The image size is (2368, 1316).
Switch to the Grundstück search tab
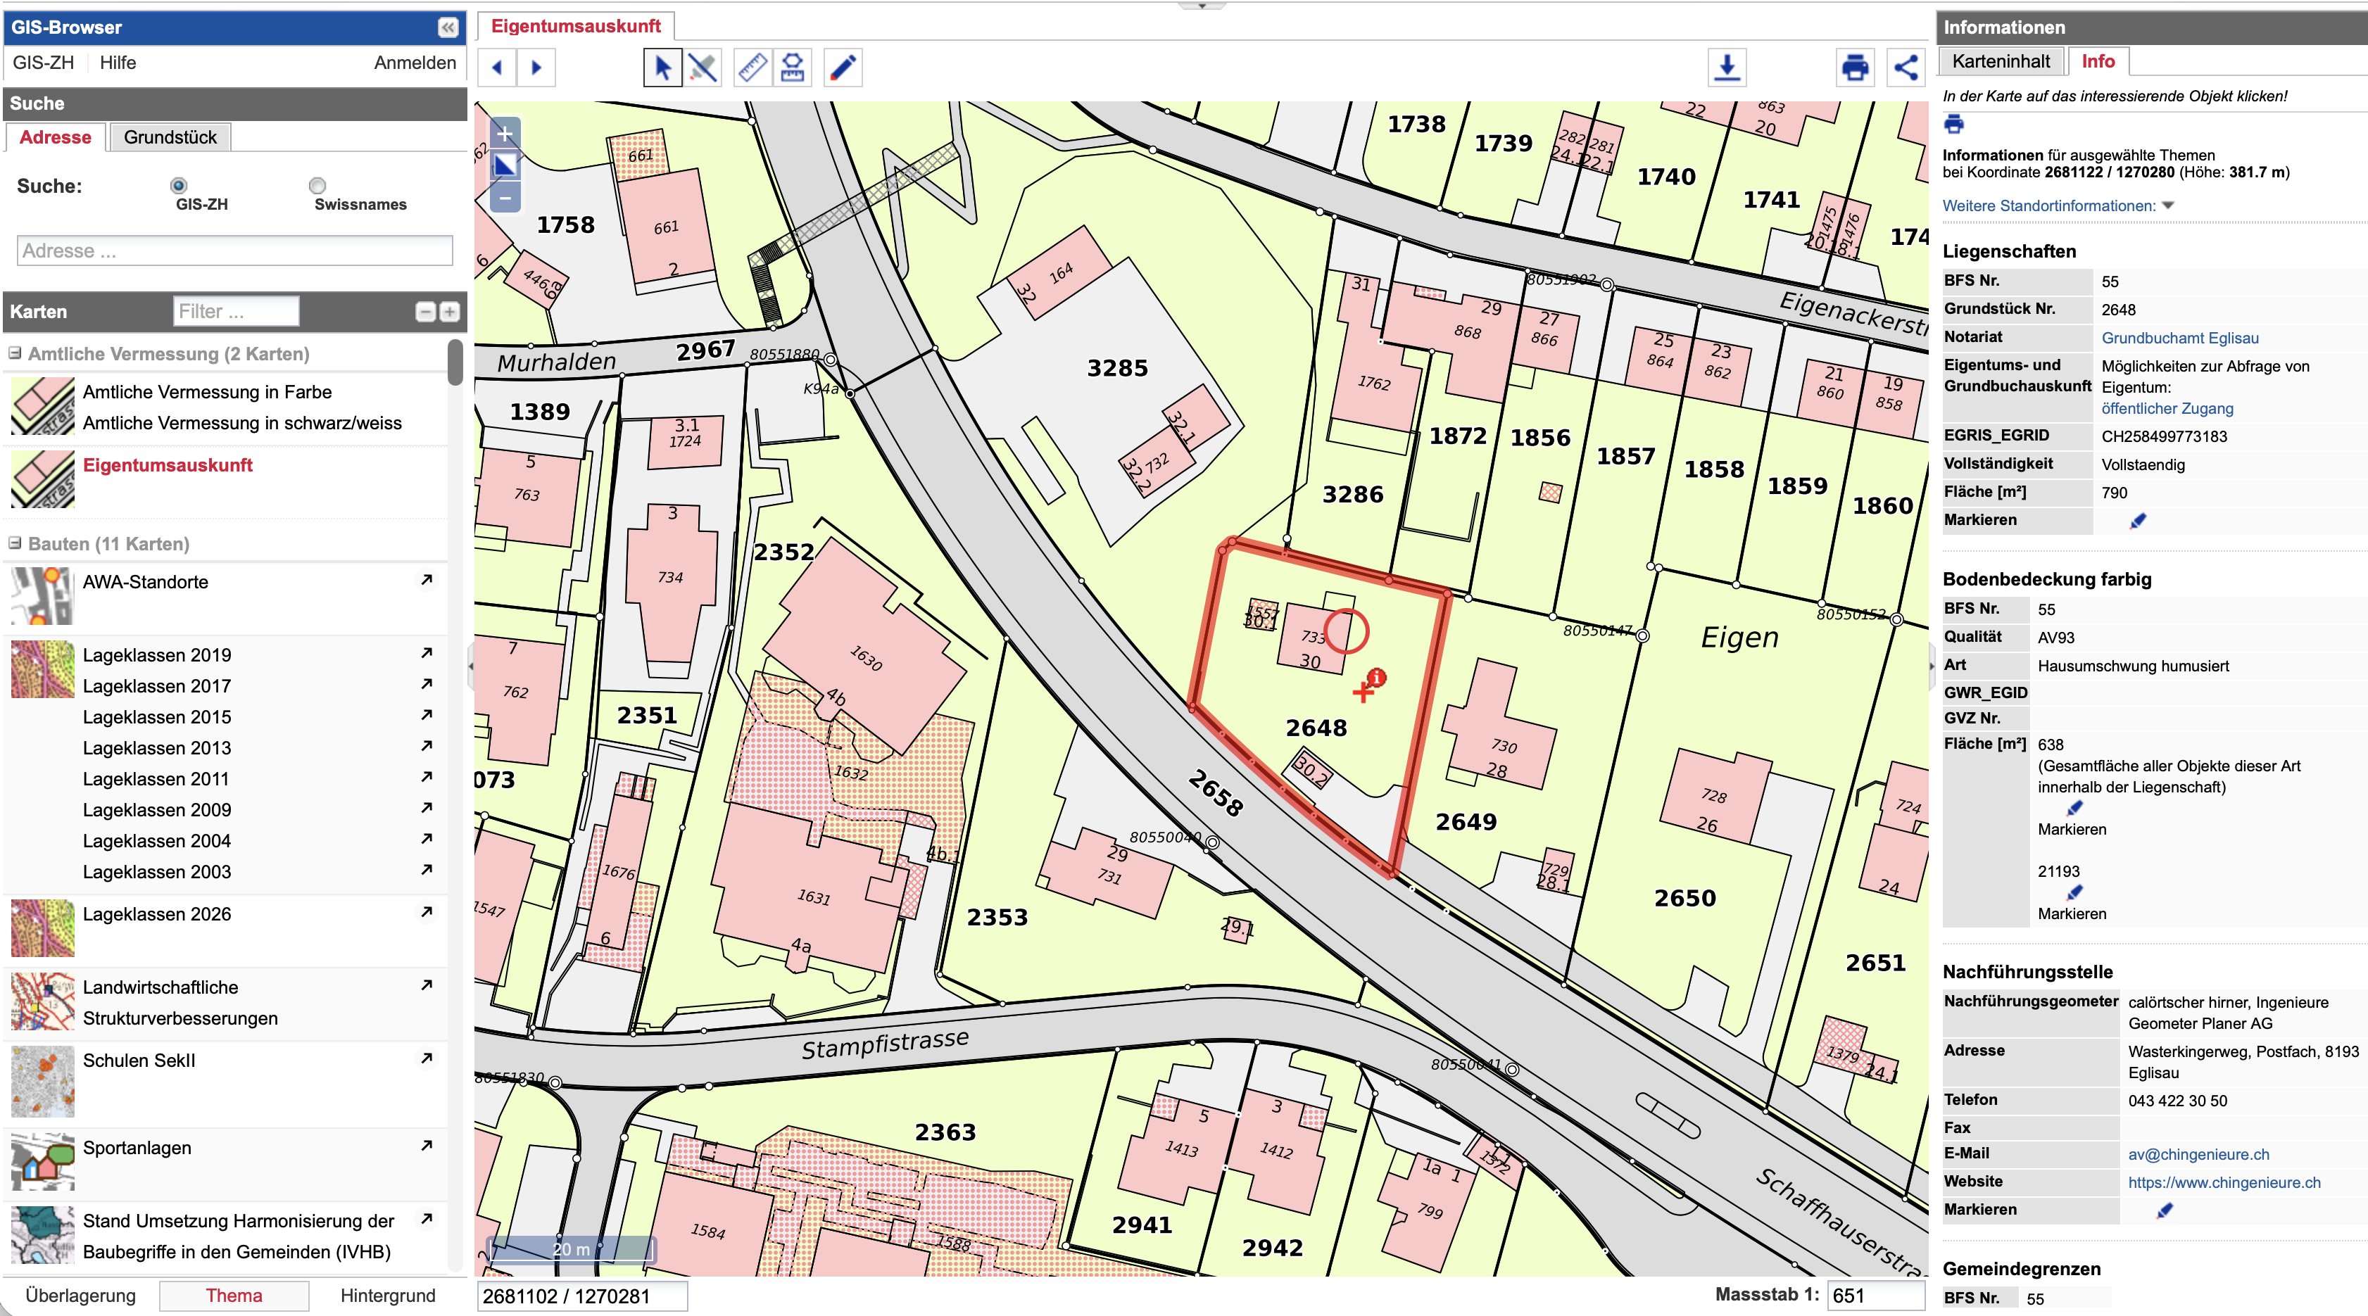point(170,138)
